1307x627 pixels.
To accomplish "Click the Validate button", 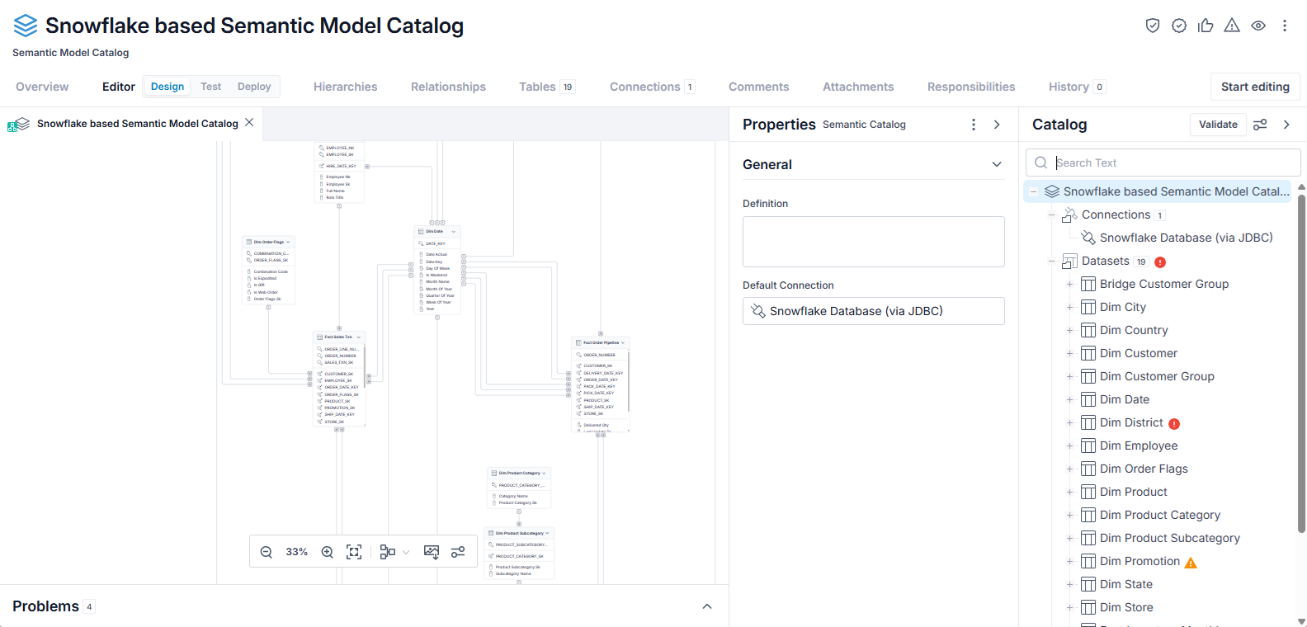I will pyautogui.click(x=1218, y=125).
